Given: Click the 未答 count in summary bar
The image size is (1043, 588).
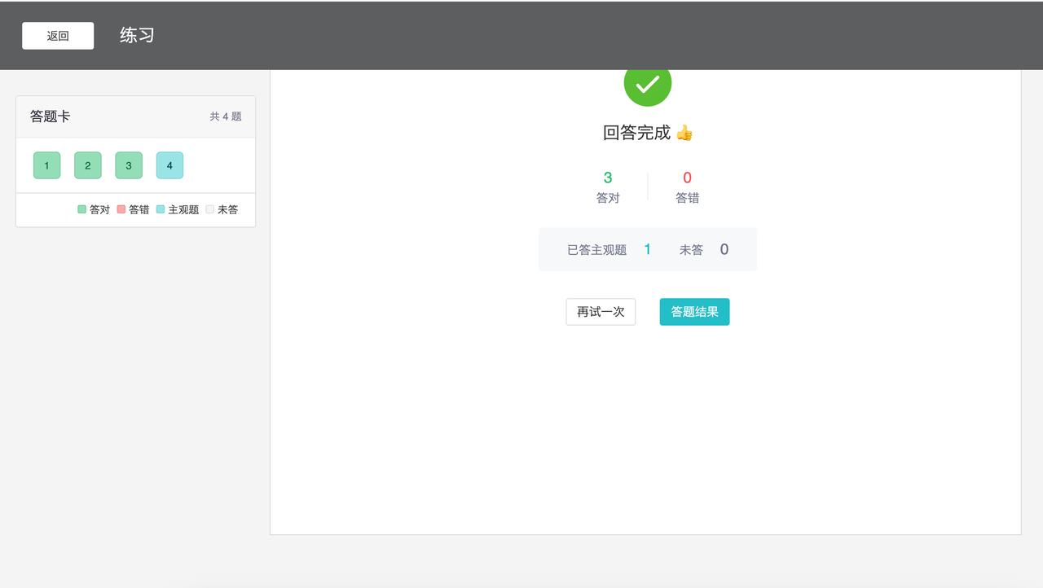Looking at the screenshot, I should coord(724,249).
